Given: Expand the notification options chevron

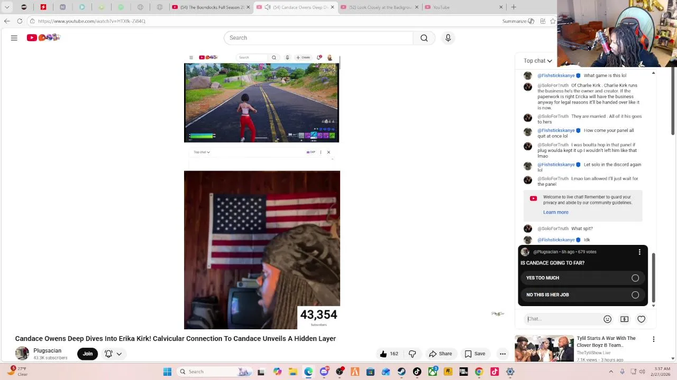Looking at the screenshot, I should (120, 354).
